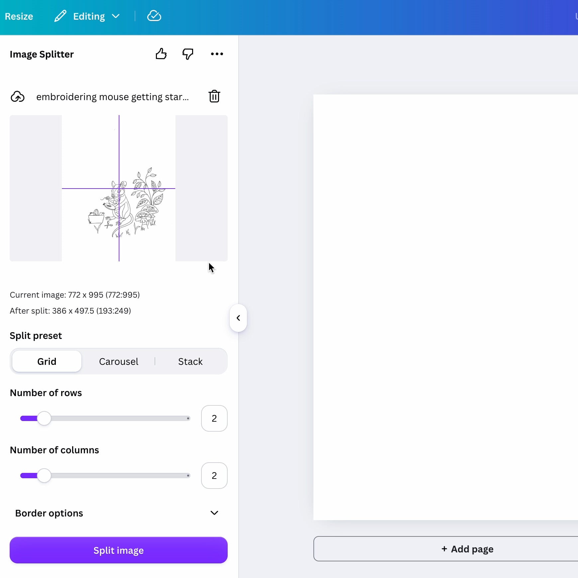Click the cloud upload icon
Screen dimensions: 578x578
pyautogui.click(x=18, y=96)
